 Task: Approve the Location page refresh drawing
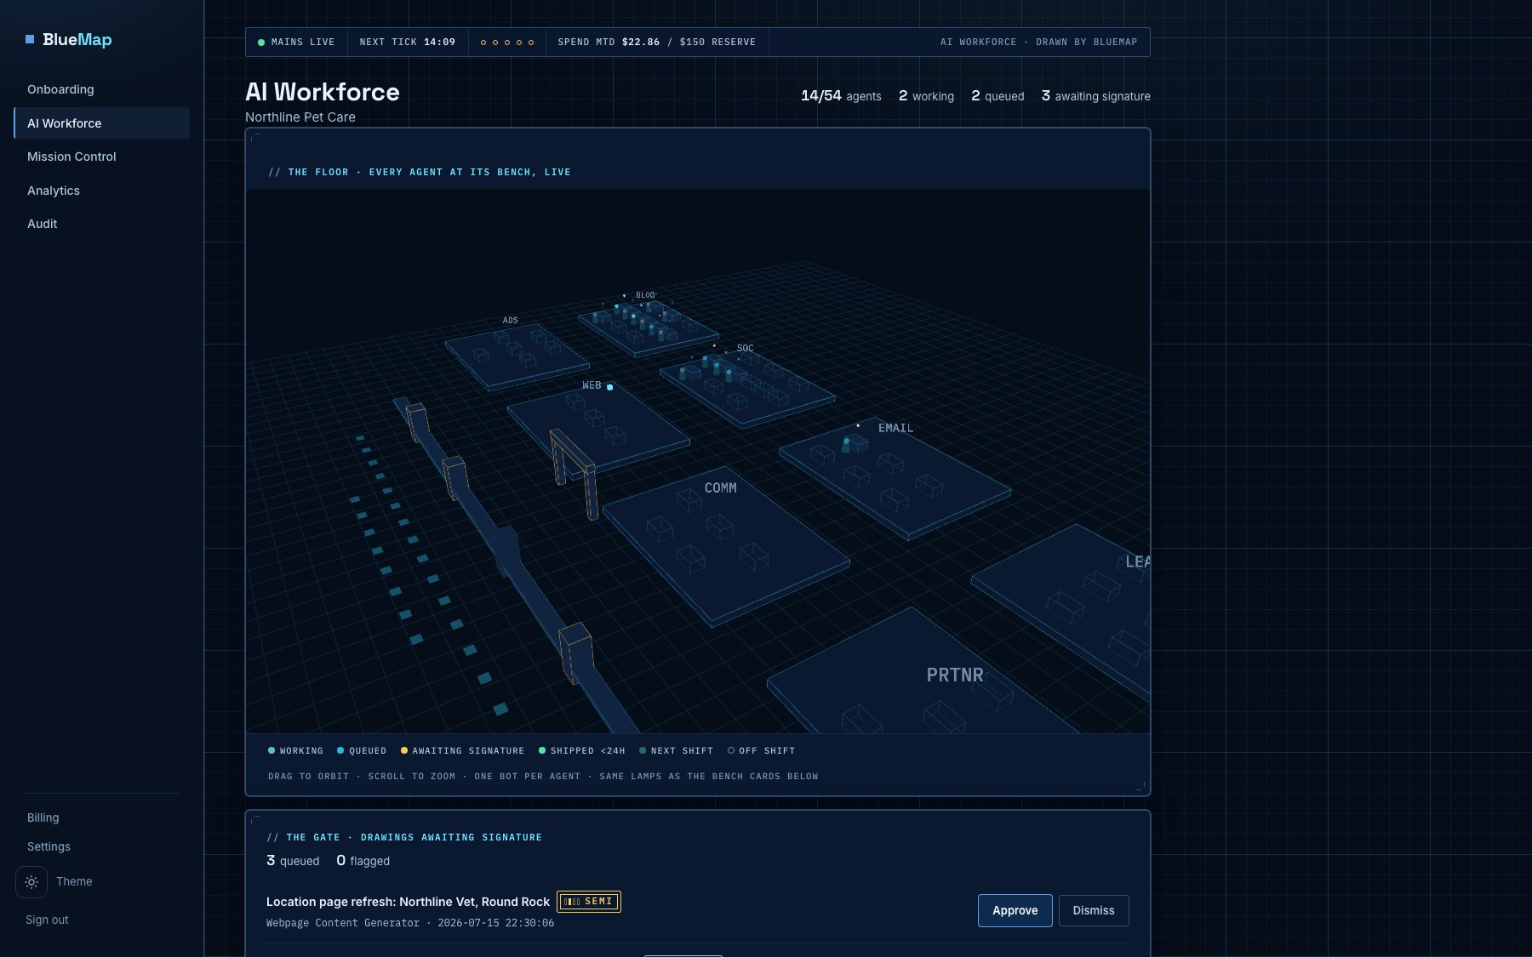tap(1015, 910)
